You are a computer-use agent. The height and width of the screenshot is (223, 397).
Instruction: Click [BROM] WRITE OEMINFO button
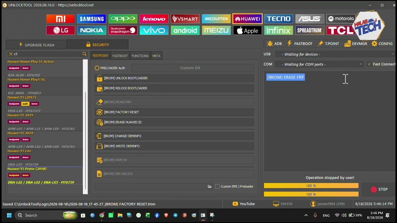(x=174, y=146)
